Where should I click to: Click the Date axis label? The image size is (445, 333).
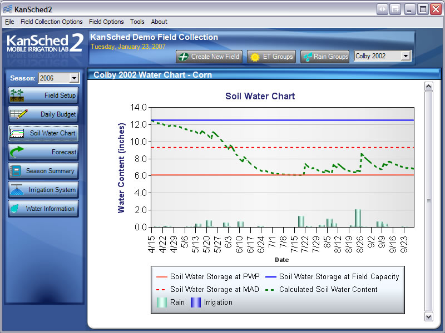click(x=282, y=260)
